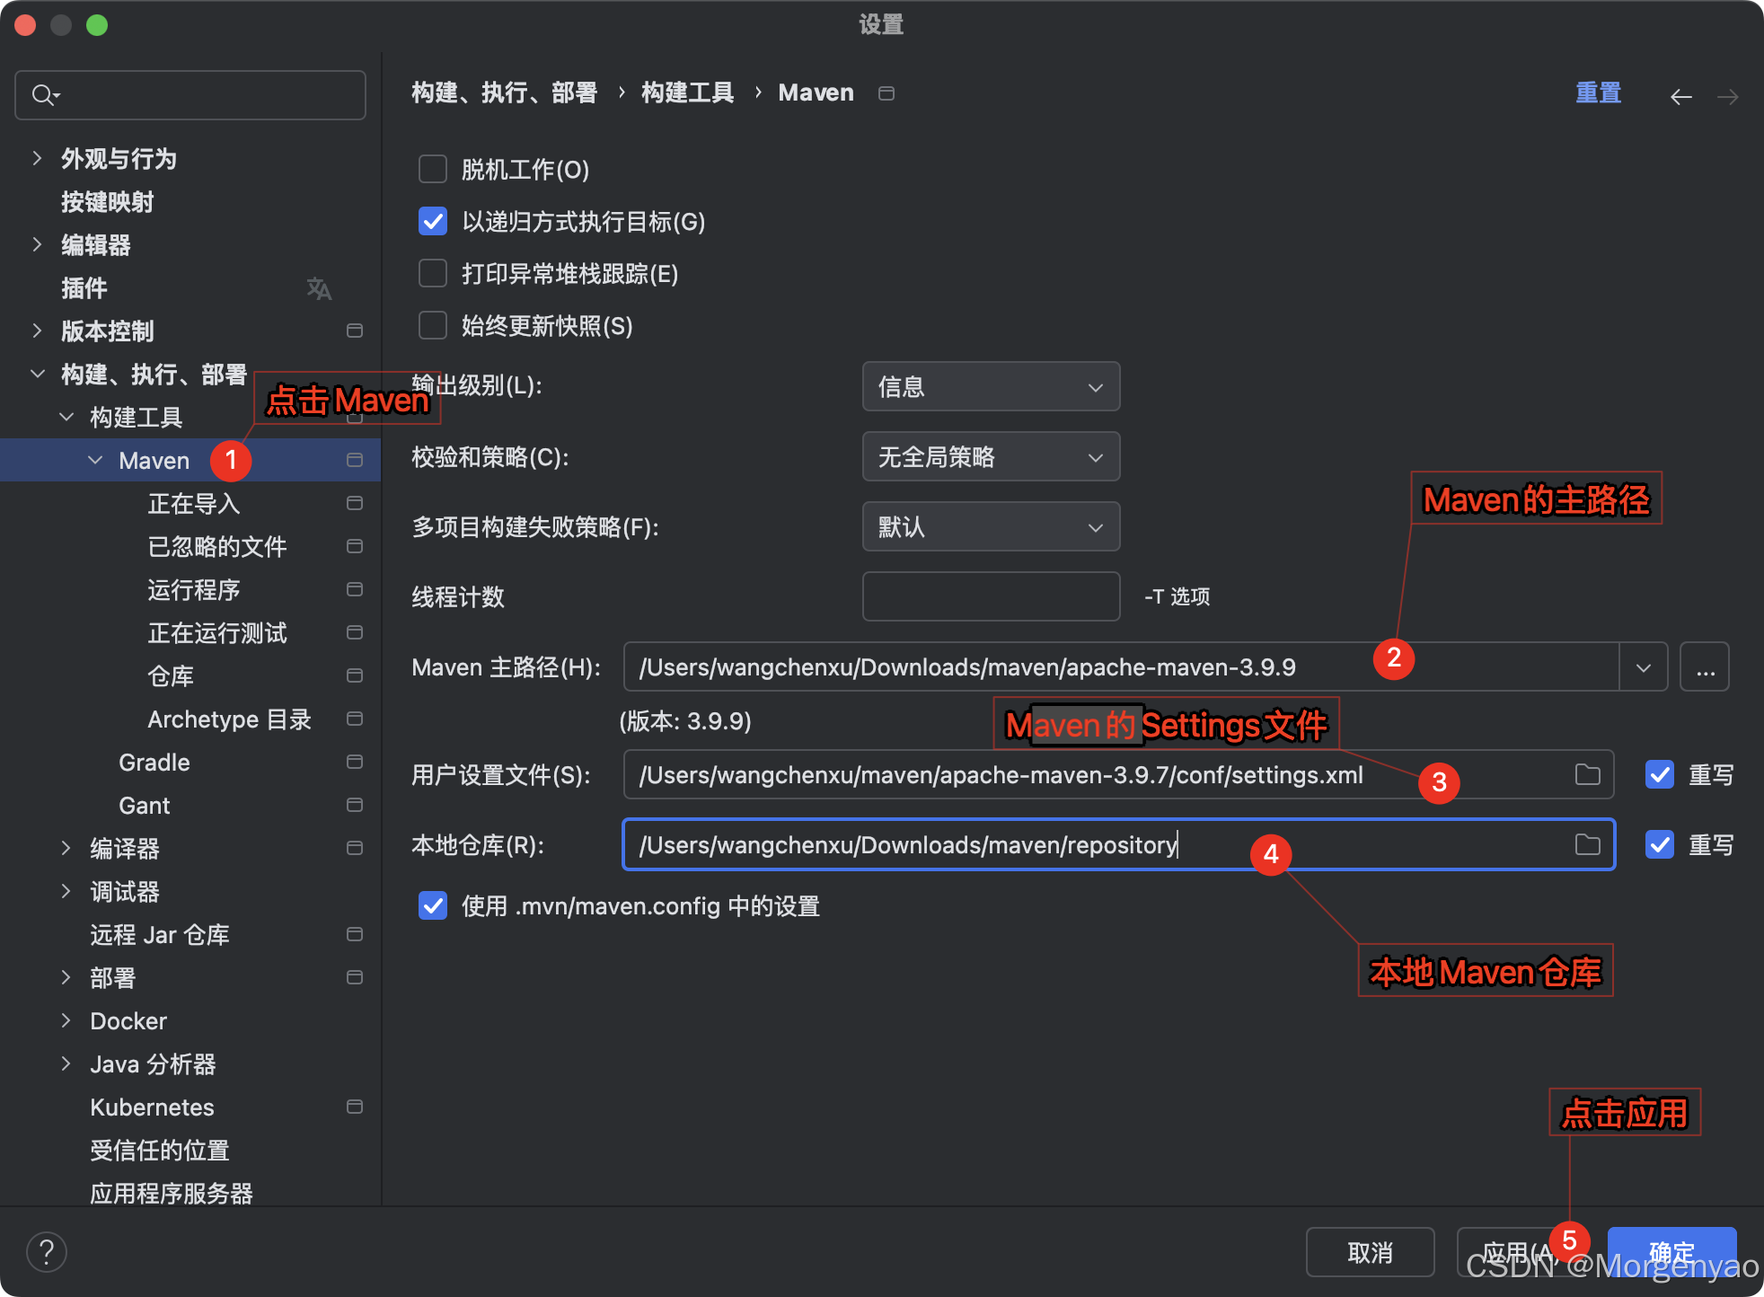Click the back navigation arrow at top right
Viewport: 1764px width, 1297px height.
(x=1681, y=95)
